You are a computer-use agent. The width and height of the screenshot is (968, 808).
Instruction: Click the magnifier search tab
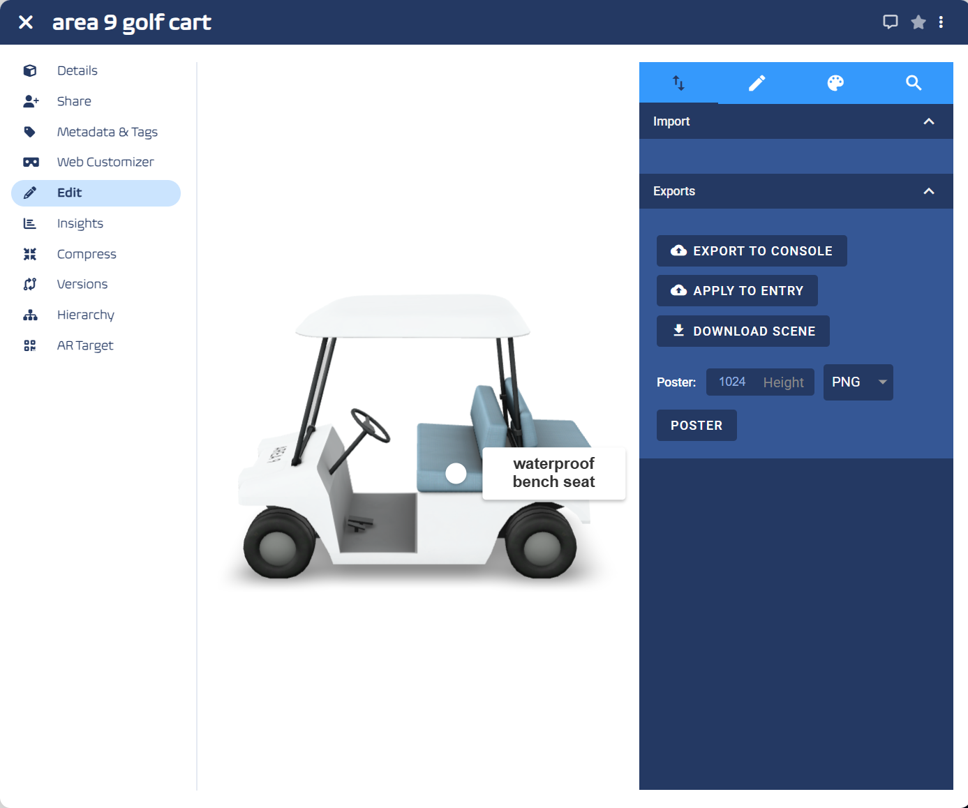click(x=914, y=83)
